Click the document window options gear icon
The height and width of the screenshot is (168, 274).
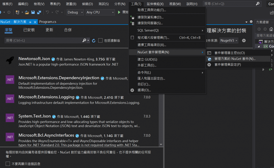(251, 22)
